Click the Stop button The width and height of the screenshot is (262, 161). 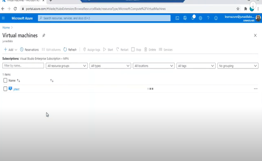coord(136,50)
